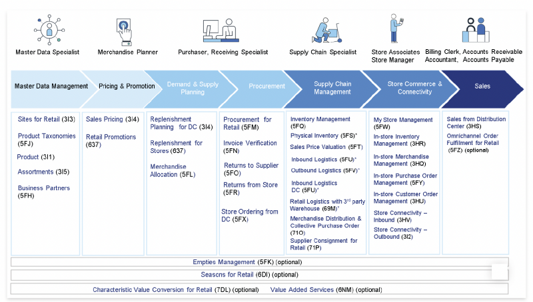Open Sites for Retail (3I3) link

point(47,120)
